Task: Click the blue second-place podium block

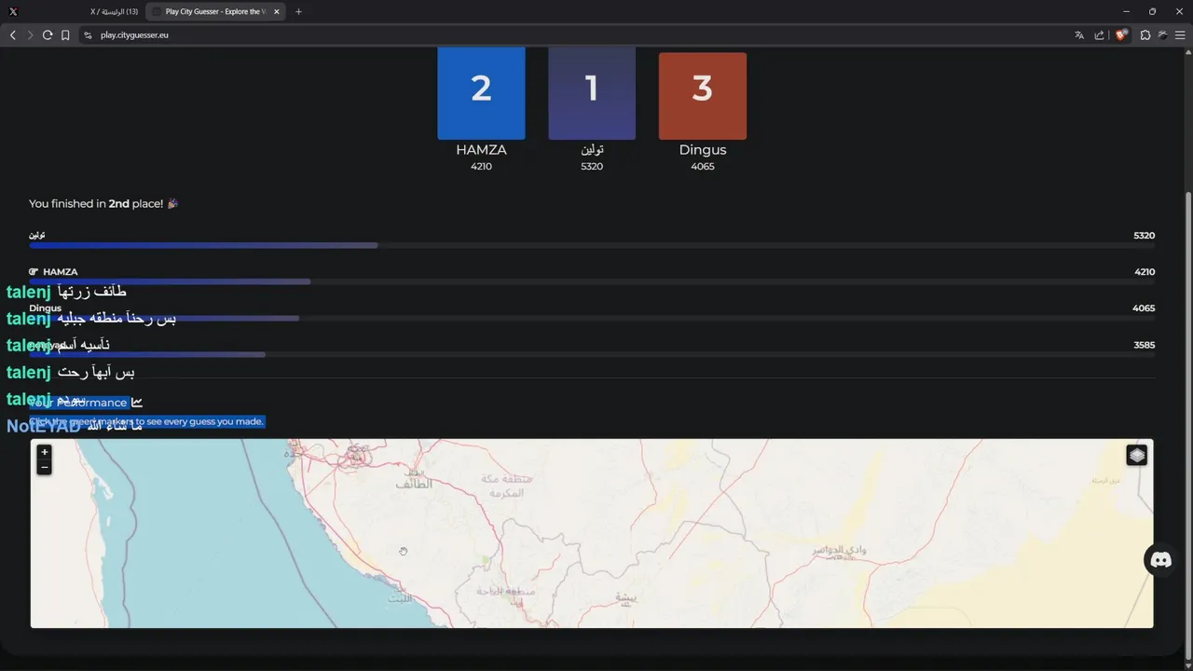Action: (481, 94)
